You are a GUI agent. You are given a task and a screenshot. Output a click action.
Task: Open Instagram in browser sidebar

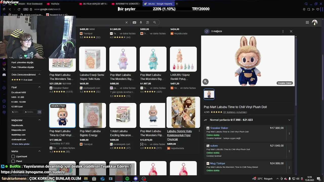4,64
